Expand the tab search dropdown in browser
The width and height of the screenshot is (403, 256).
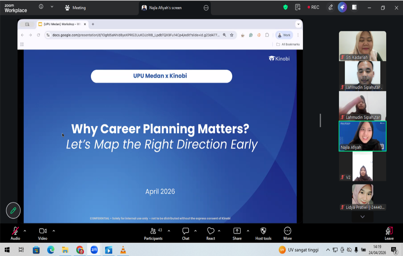coord(298,24)
